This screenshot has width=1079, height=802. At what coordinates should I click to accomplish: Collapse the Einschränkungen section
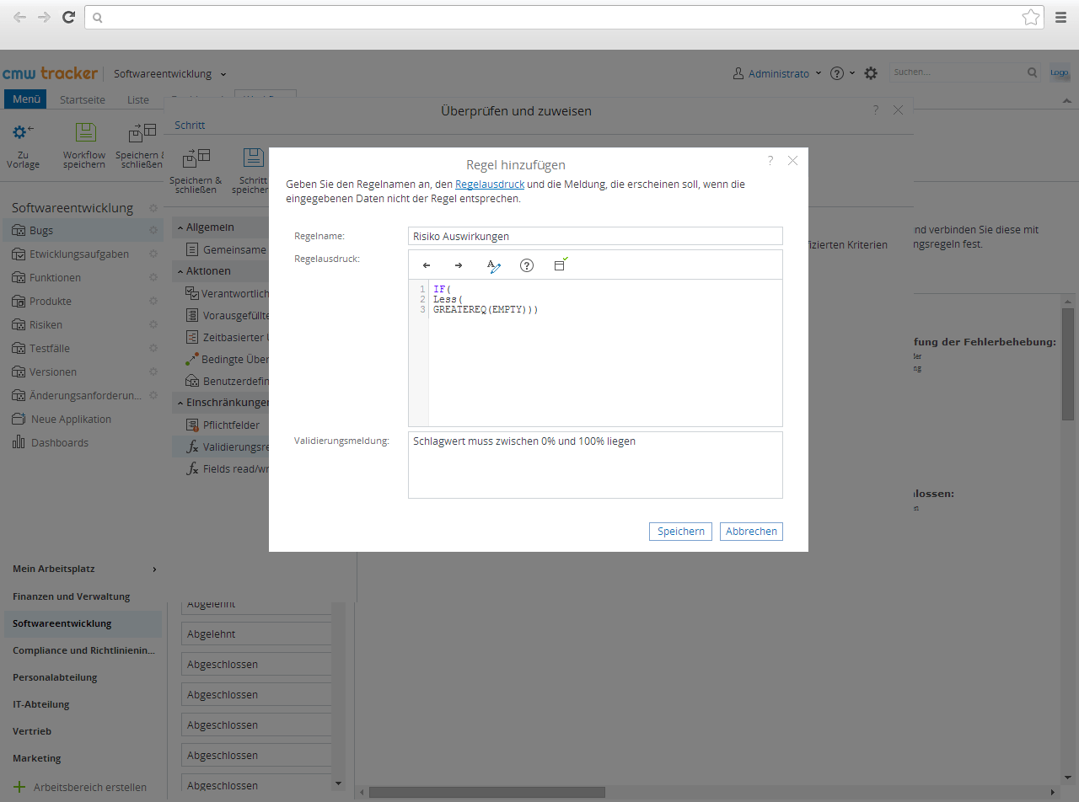tap(180, 403)
